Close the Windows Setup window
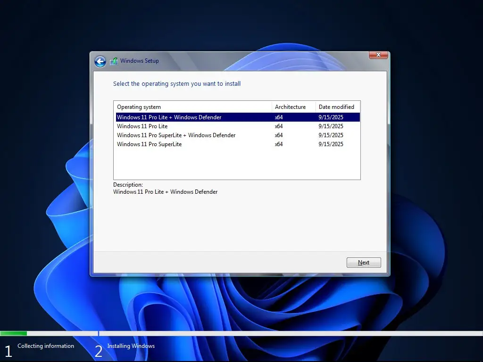This screenshot has height=362, width=483. pyautogui.click(x=378, y=55)
